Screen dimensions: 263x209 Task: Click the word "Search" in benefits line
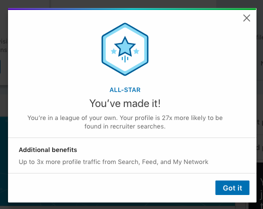(x=128, y=162)
